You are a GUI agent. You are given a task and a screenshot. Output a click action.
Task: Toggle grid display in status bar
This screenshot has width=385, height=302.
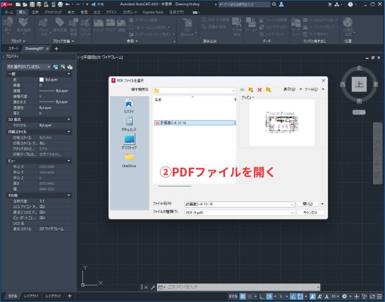242,297
